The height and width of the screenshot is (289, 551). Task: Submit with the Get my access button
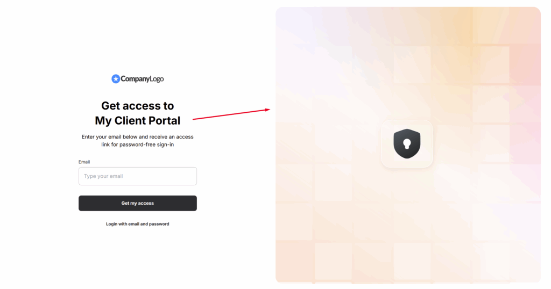(x=138, y=203)
